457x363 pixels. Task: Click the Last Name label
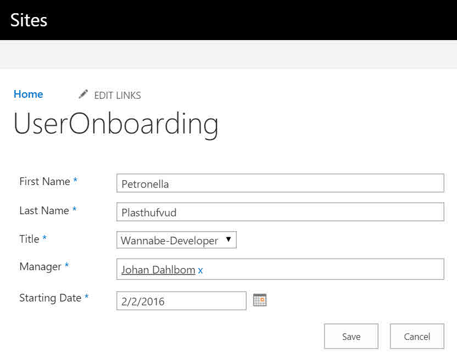[44, 210]
